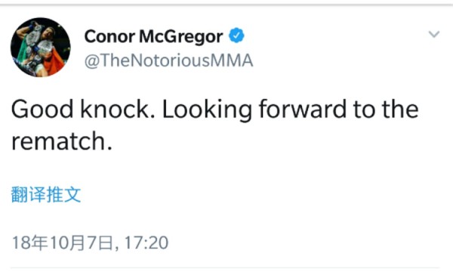Open Conor McGregor's round profile photo
This screenshot has width=453, height=275.
coord(41,47)
